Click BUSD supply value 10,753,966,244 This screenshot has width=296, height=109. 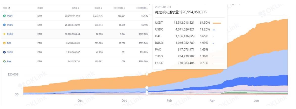click(x=72, y=34)
